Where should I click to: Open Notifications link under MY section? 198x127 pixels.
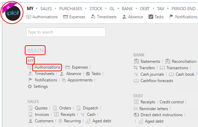(x=46, y=80)
